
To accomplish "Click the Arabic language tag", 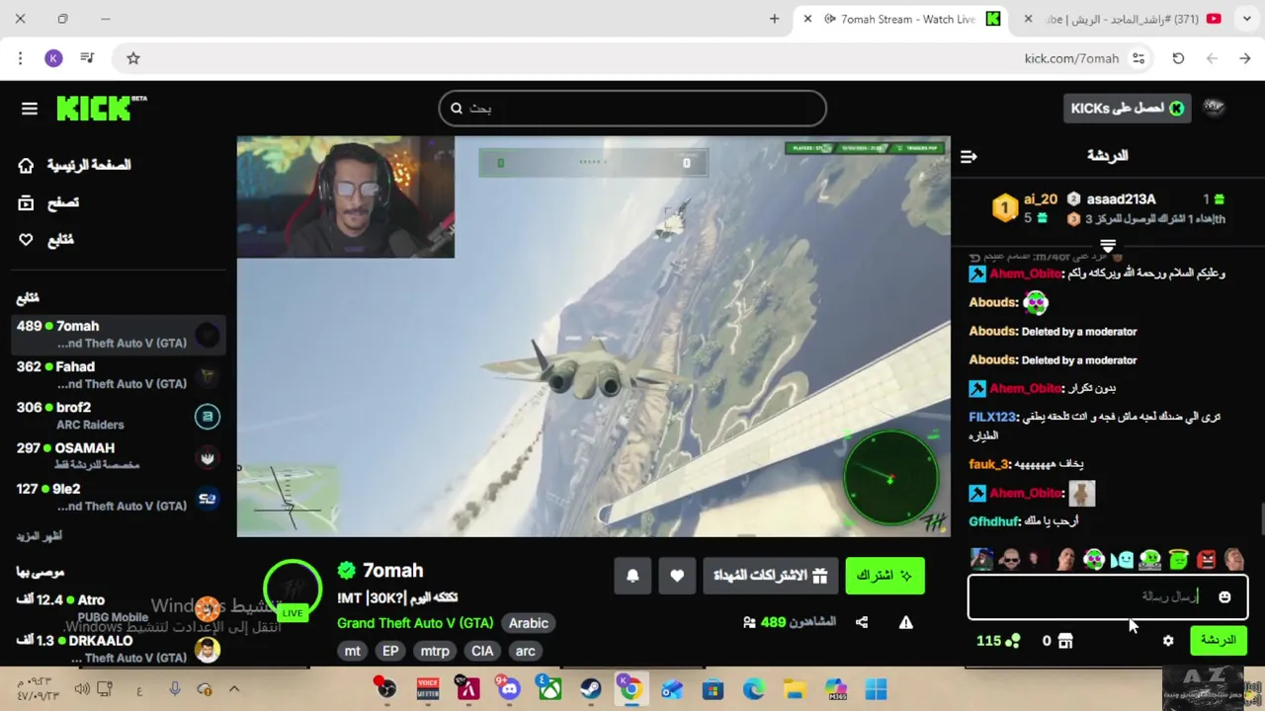I will pos(529,623).
